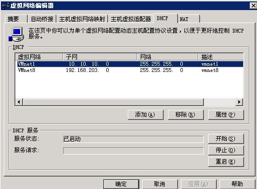Click subnet 192.168.203.0 cell
Image resolution: width=257 pixels, height=189 pixels.
click(88, 71)
